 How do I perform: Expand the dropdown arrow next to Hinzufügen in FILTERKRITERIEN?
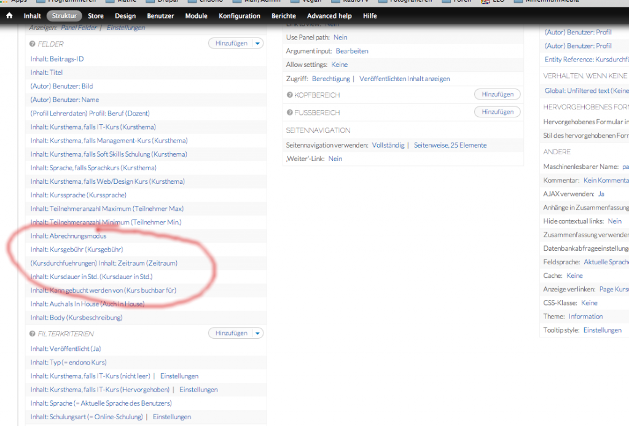pyautogui.click(x=257, y=333)
